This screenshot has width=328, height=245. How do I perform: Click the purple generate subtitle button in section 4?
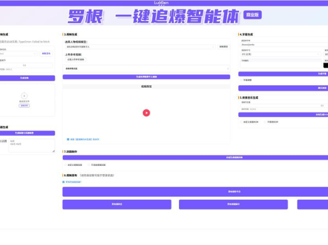pyautogui.click(x=283, y=74)
